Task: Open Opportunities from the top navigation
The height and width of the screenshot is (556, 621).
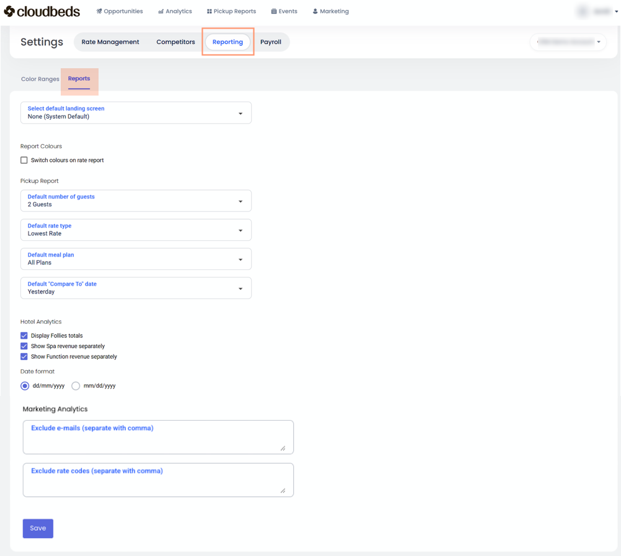Action: (120, 11)
